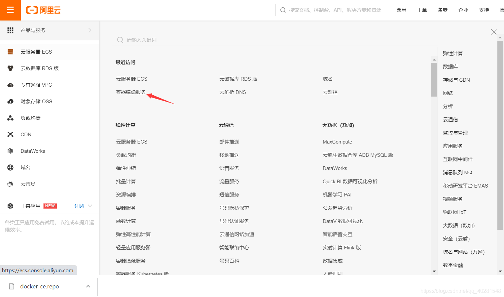Open 备案 in the top menu
The height and width of the screenshot is (297, 504).
coord(443,10)
